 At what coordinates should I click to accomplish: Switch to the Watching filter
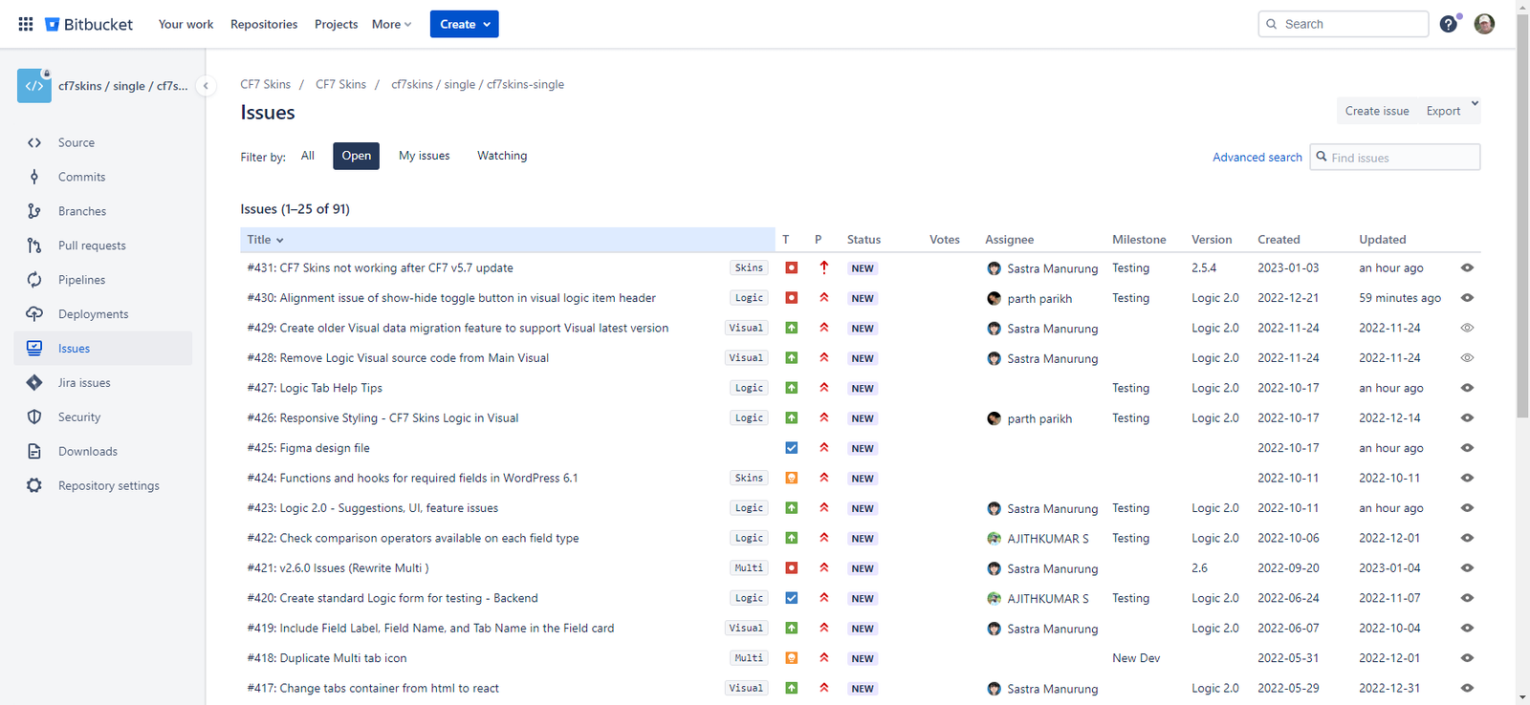point(502,156)
